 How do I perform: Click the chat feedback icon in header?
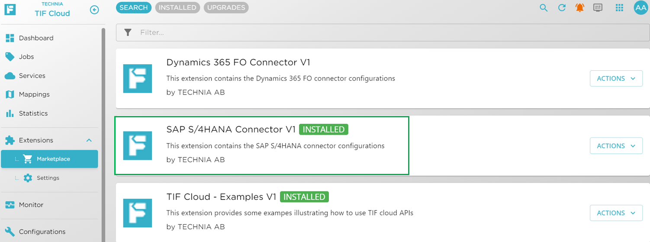click(x=598, y=8)
